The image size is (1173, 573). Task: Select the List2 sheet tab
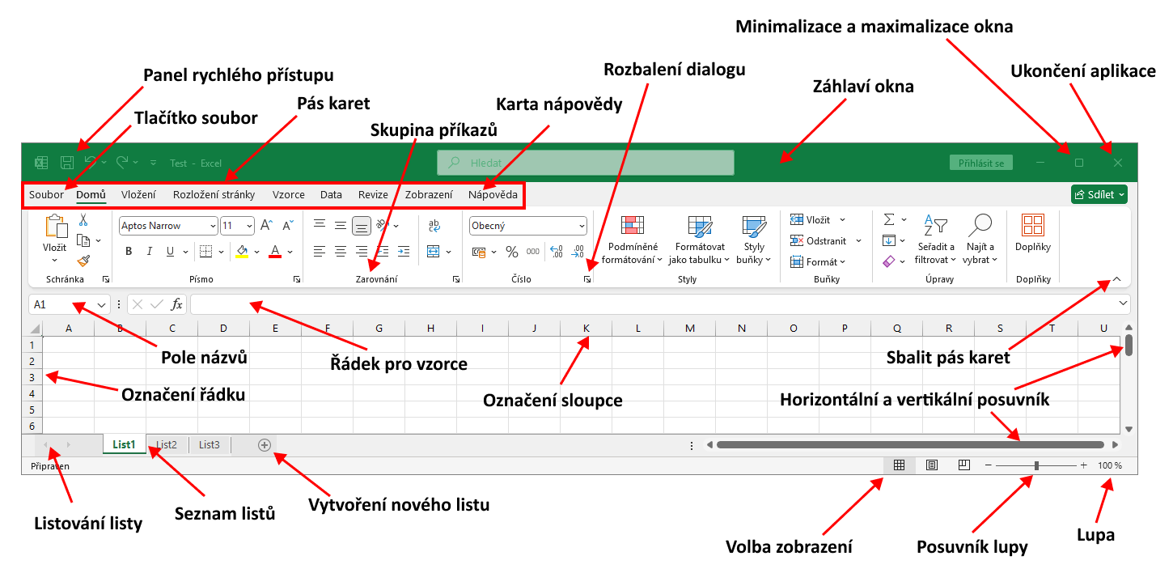(166, 444)
